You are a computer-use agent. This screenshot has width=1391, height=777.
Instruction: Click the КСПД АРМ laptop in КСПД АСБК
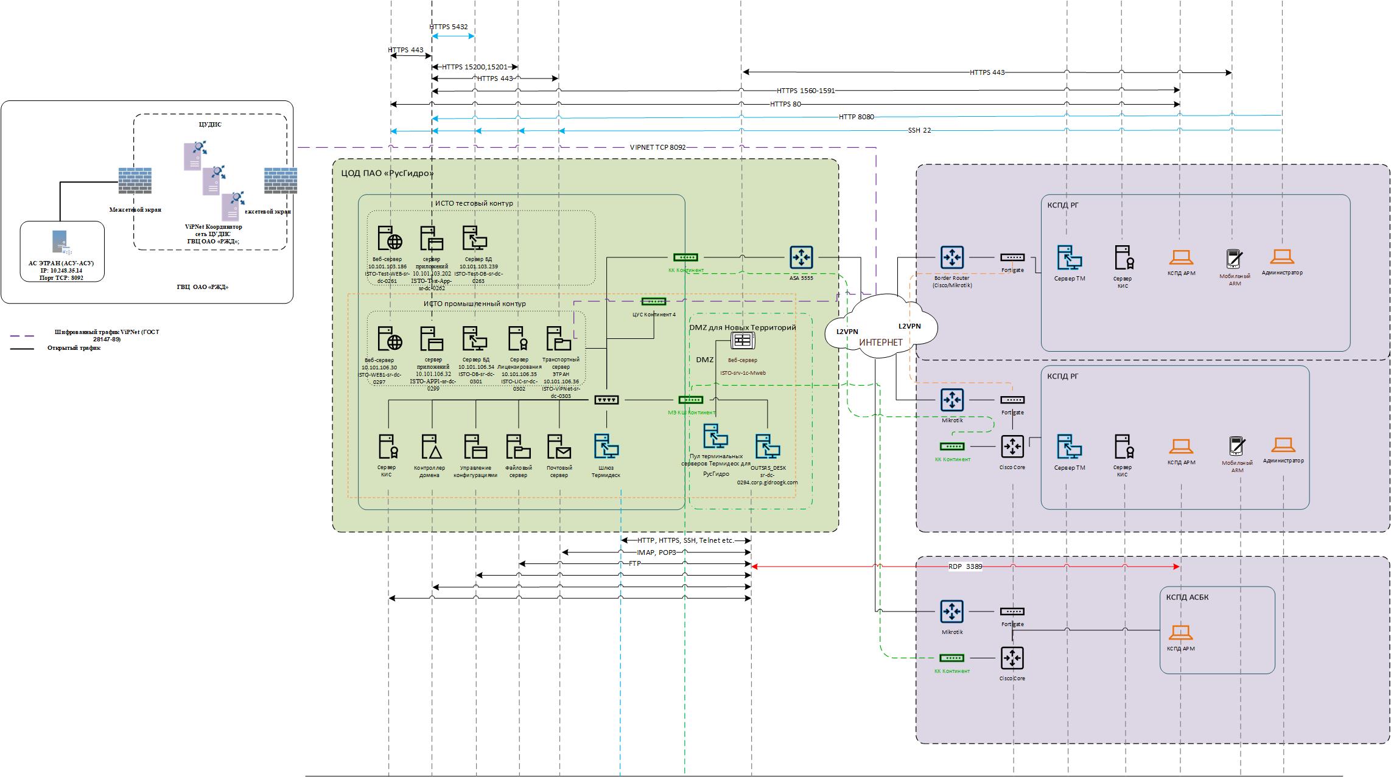coord(1180,633)
